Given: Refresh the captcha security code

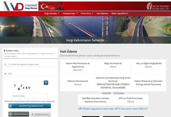Looking at the screenshot, I should (x=46, y=82).
